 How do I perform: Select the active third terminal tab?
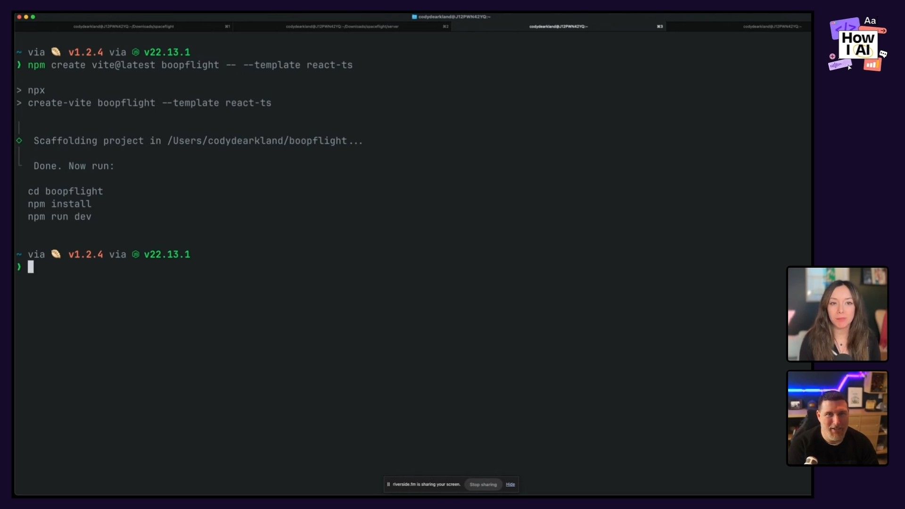[x=559, y=27]
